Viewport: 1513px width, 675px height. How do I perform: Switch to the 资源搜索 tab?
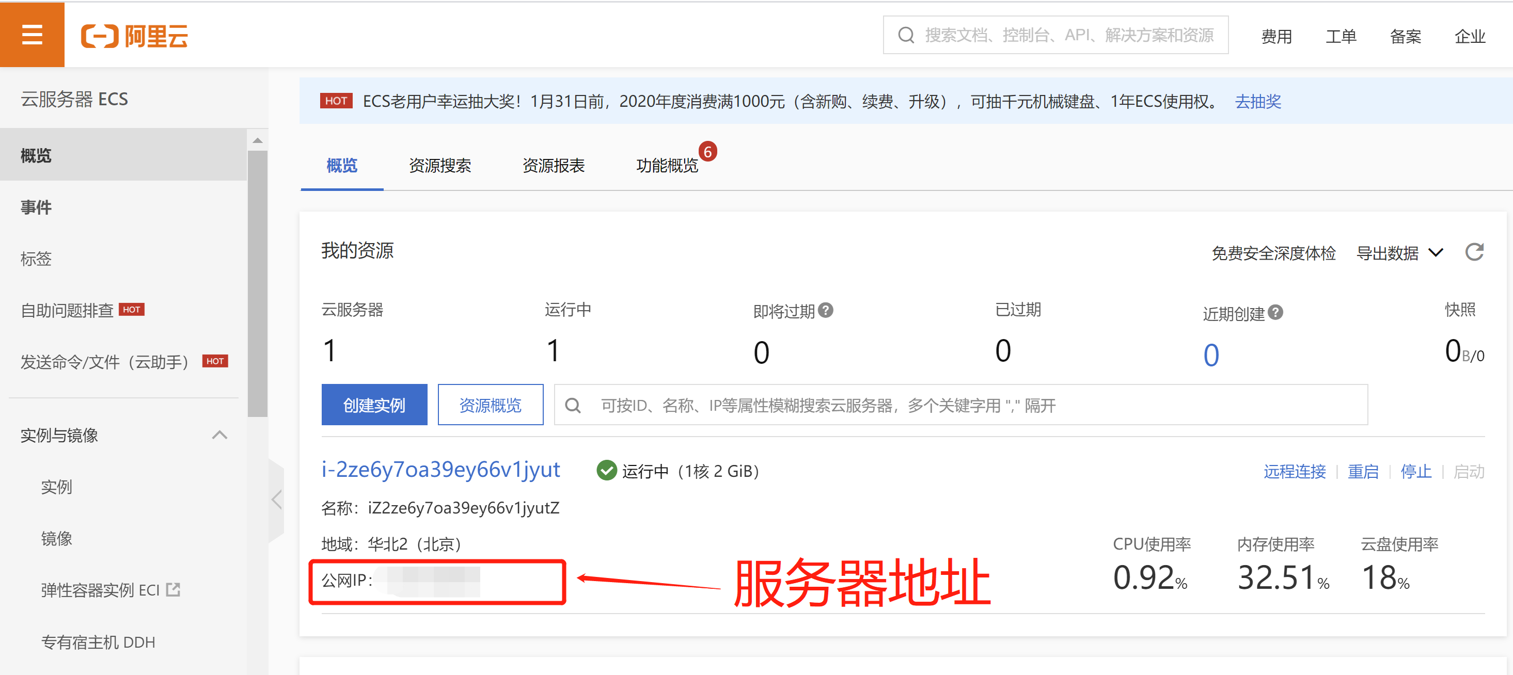click(440, 166)
